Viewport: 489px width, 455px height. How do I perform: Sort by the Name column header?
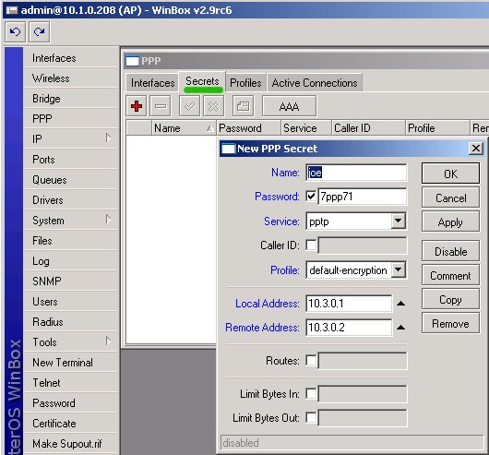point(184,127)
